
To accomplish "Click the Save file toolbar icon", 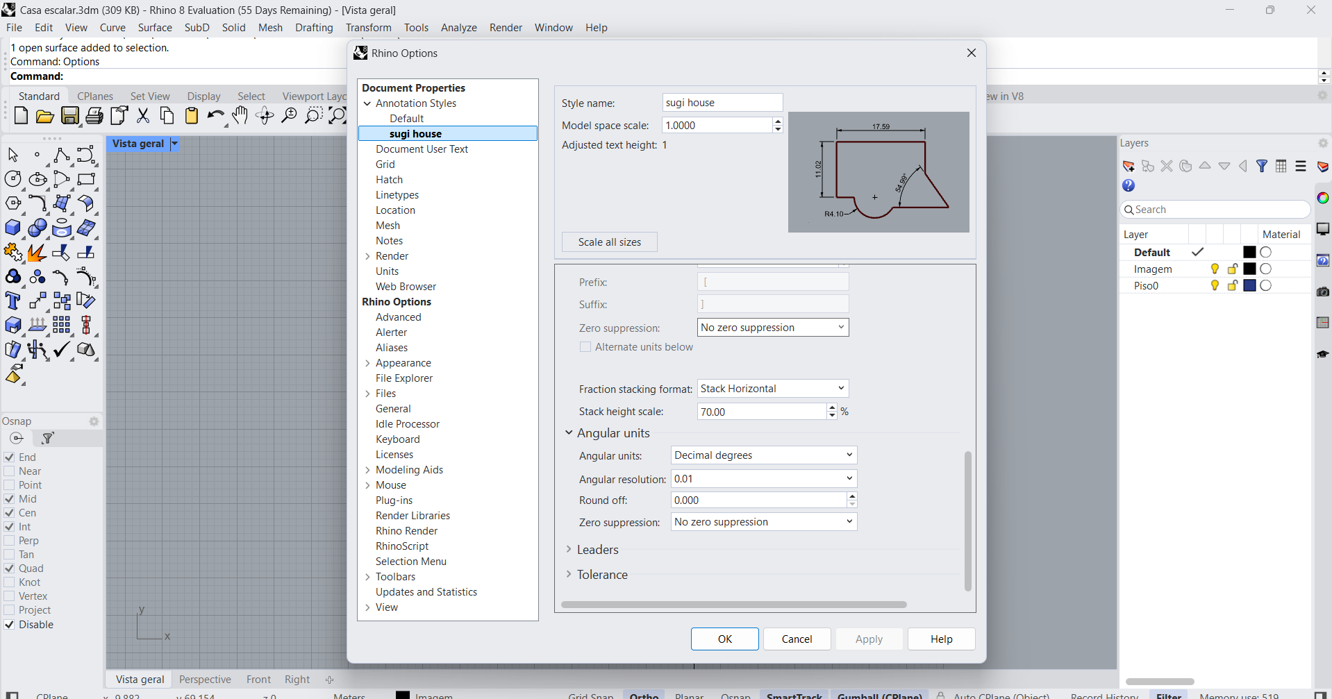I will coord(70,116).
